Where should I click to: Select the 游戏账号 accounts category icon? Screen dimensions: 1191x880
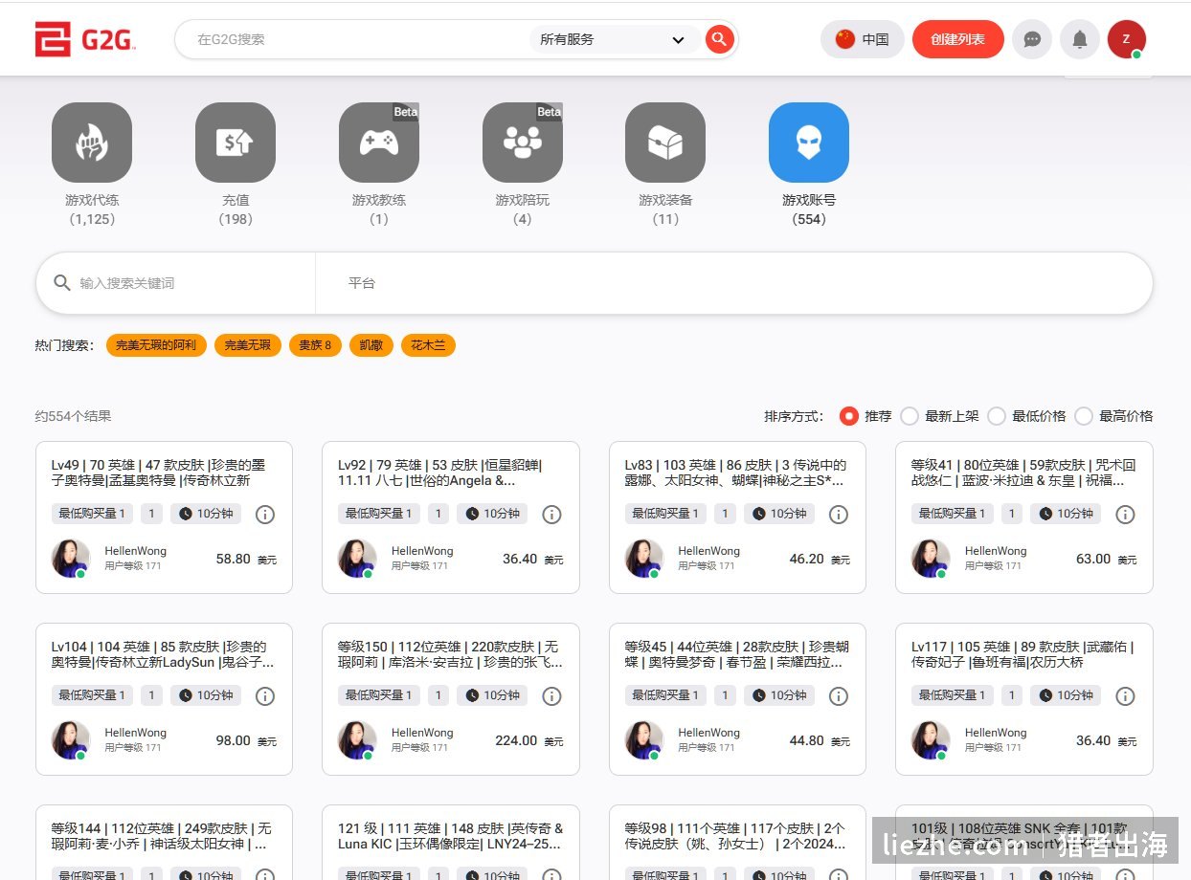[809, 143]
